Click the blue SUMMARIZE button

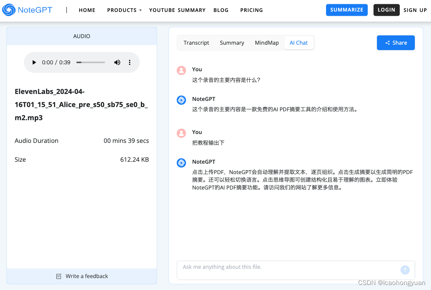point(346,10)
